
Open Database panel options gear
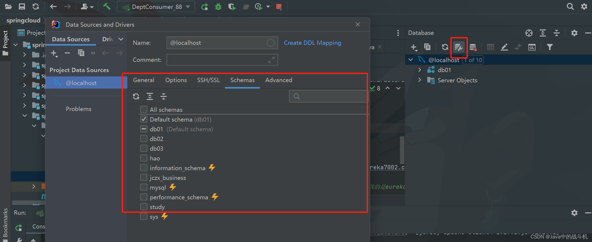pos(574,33)
